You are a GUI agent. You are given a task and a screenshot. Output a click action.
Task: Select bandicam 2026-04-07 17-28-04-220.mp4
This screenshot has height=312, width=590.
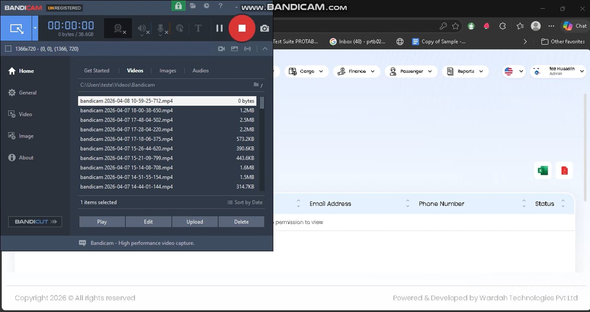(167, 129)
